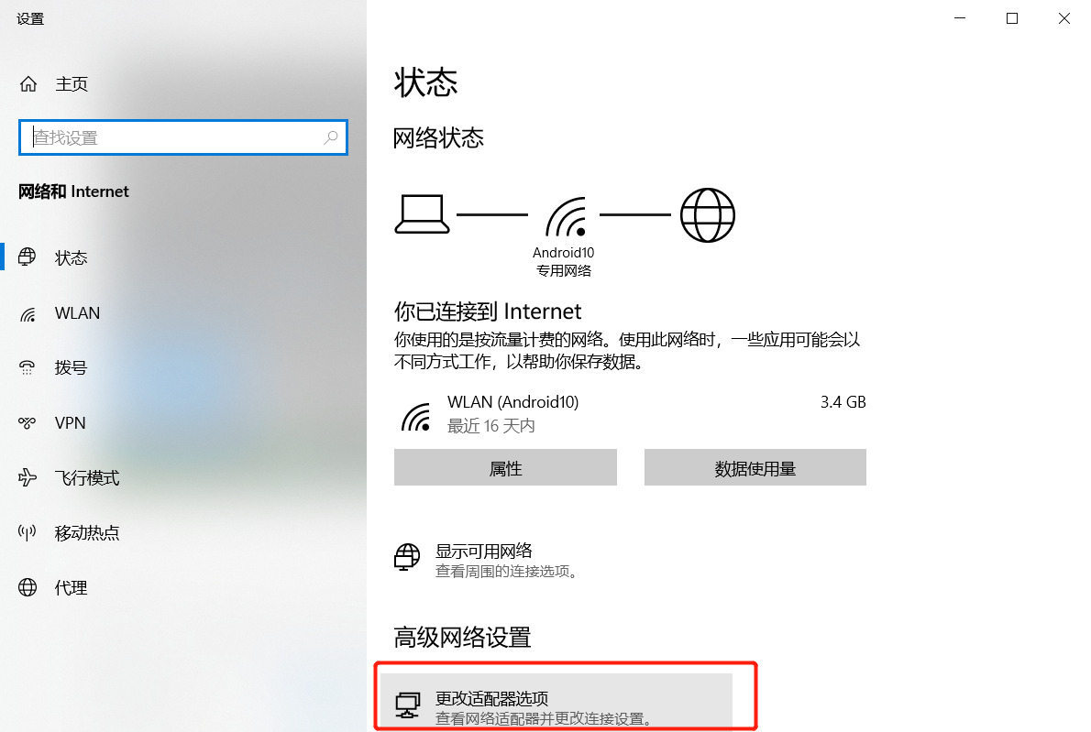Focus the 查找设置 search field
The image size is (1091, 732).
[x=183, y=137]
